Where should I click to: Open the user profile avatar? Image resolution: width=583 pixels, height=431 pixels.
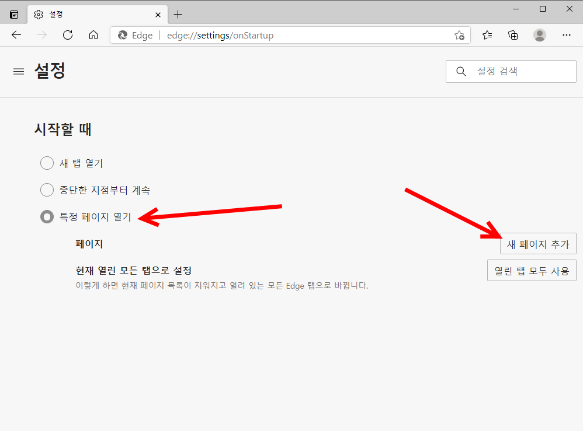coord(540,35)
